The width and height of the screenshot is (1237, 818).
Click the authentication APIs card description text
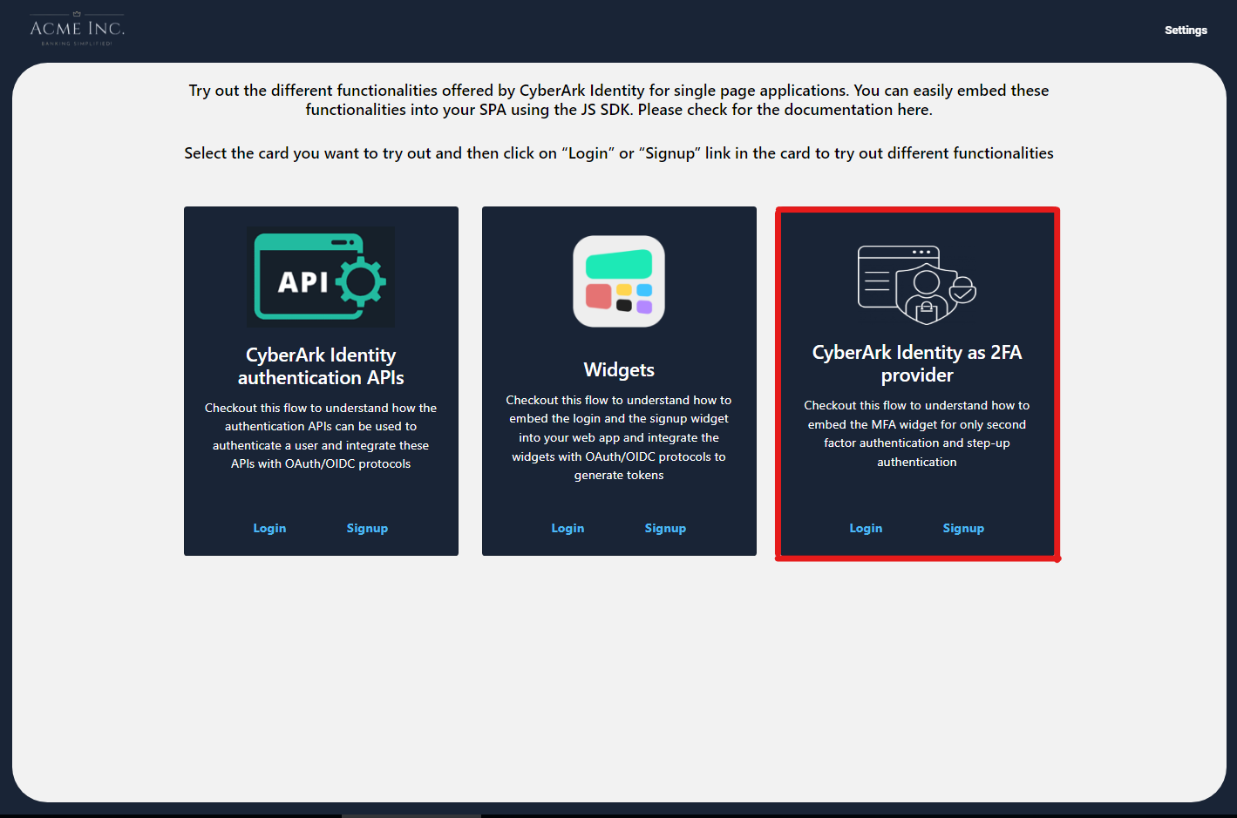(x=321, y=436)
